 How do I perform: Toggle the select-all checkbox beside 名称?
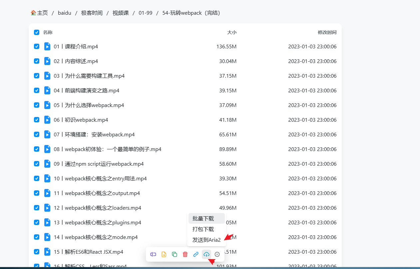[x=37, y=32]
